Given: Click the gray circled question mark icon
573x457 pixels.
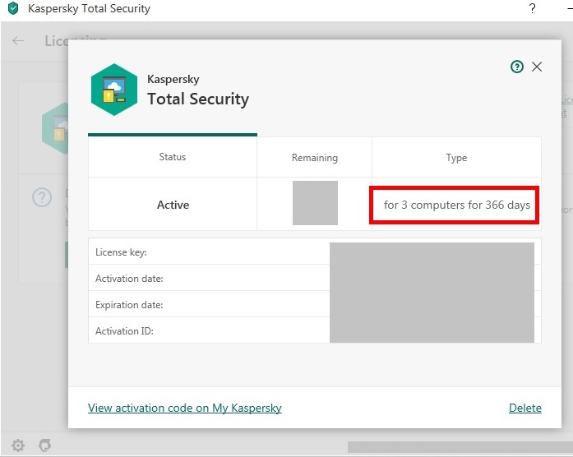Looking at the screenshot, I should coord(42,197).
